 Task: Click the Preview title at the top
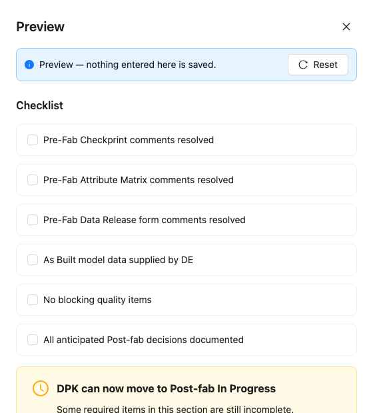(41, 27)
